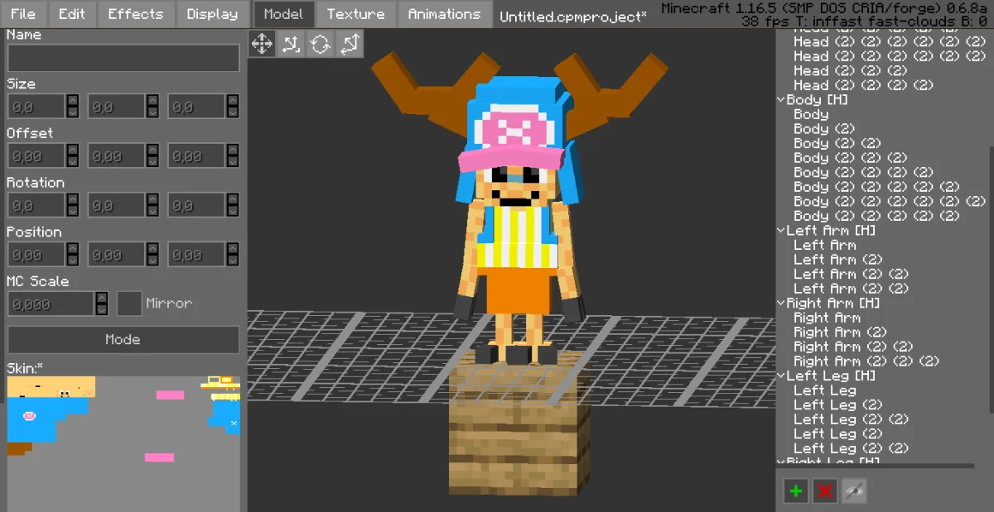Open the Display menu

click(x=212, y=14)
